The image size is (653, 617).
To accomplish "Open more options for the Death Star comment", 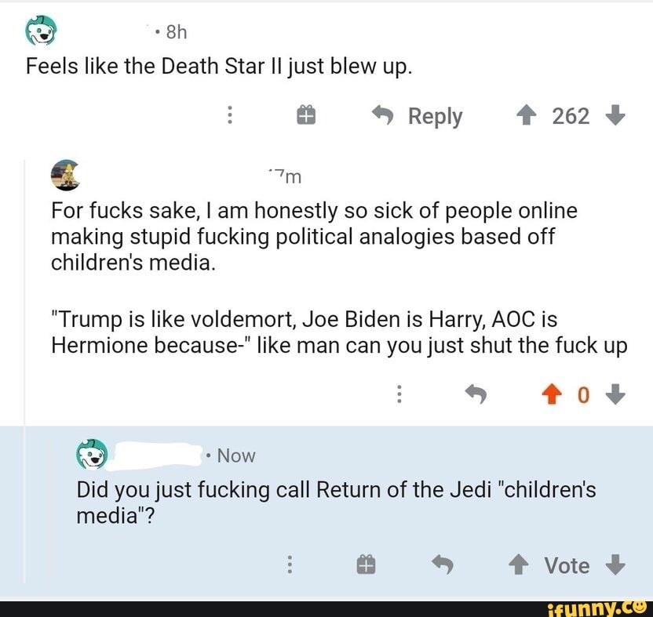I will point(229,117).
